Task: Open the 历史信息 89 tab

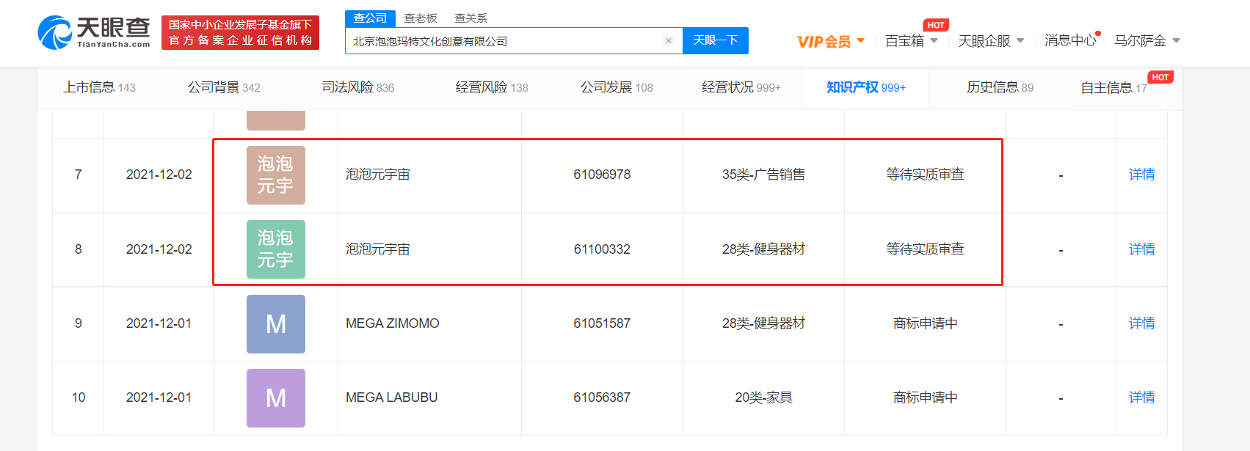Action: 1000,87
